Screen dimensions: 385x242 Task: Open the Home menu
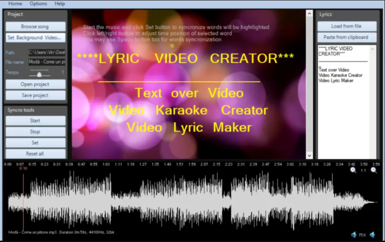(x=15, y=3)
